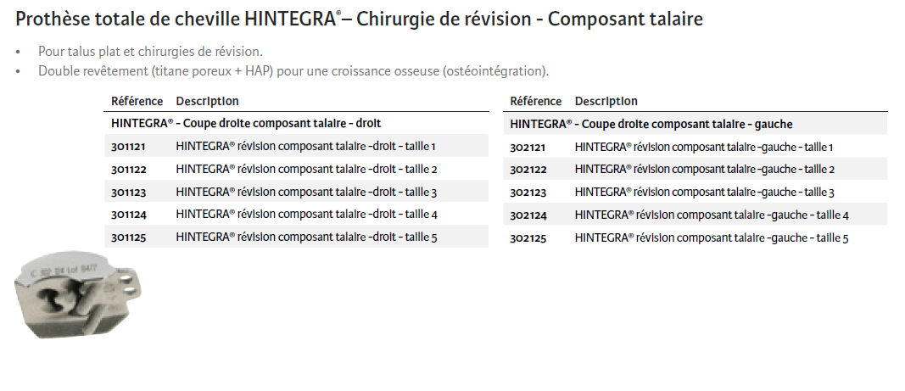Select the droit taille 4 description
This screenshot has width=905, height=391.
click(x=306, y=215)
